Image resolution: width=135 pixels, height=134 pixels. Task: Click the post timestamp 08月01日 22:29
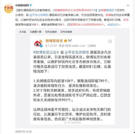(23, 132)
